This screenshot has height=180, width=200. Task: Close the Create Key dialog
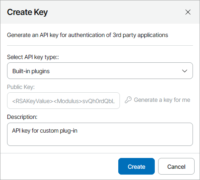tap(188, 12)
